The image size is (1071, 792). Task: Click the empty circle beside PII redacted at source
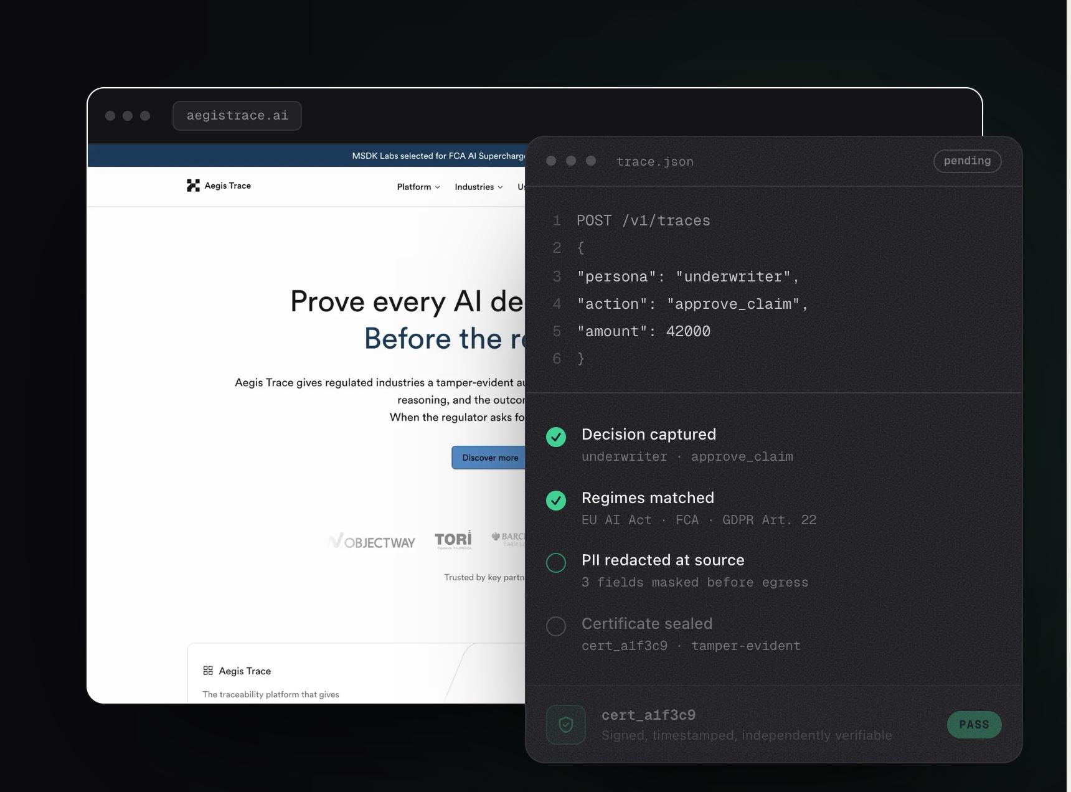click(x=556, y=563)
